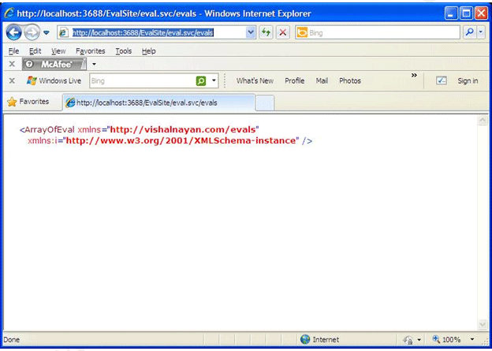
Task: Refresh the page with green arrows icon
Action: 266,32
